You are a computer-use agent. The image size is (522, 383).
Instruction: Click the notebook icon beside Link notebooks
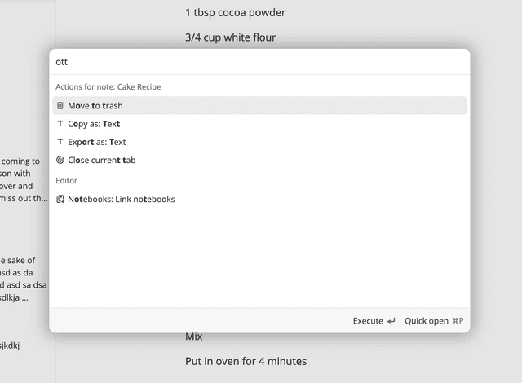coord(60,200)
